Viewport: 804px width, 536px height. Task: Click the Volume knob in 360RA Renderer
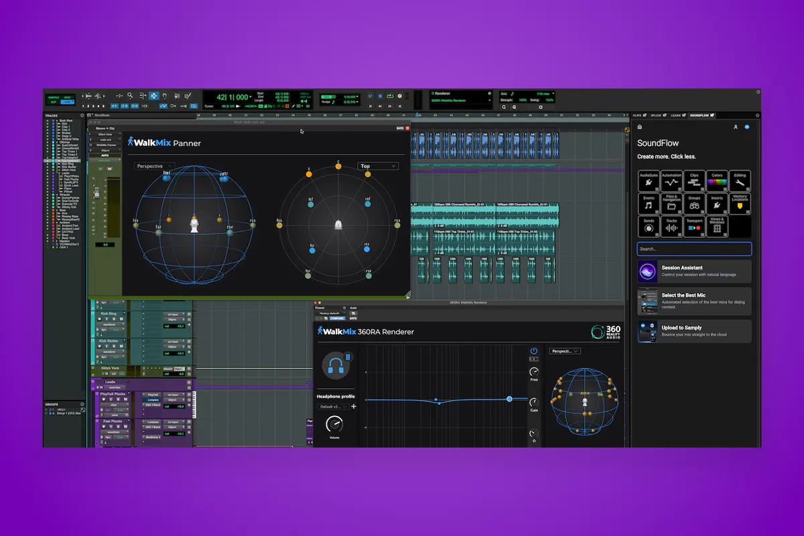coord(334,423)
